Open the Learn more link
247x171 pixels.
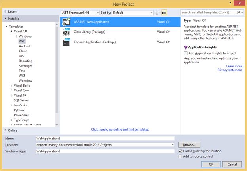234,66
